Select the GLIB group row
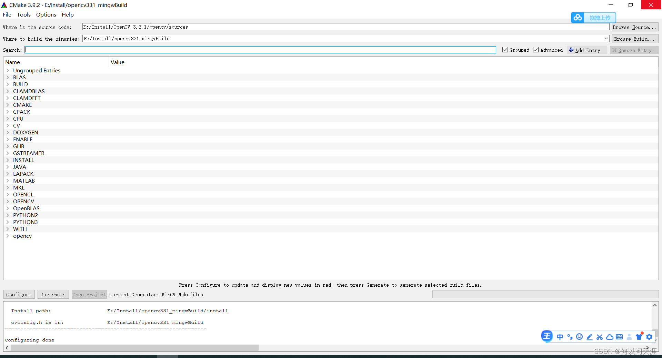 point(331,146)
